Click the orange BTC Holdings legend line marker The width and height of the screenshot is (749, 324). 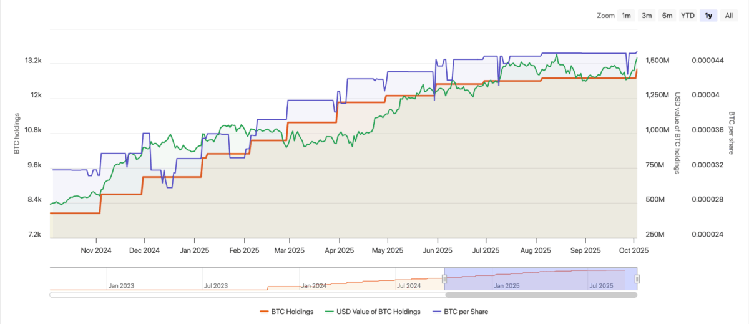pyautogui.click(x=263, y=312)
